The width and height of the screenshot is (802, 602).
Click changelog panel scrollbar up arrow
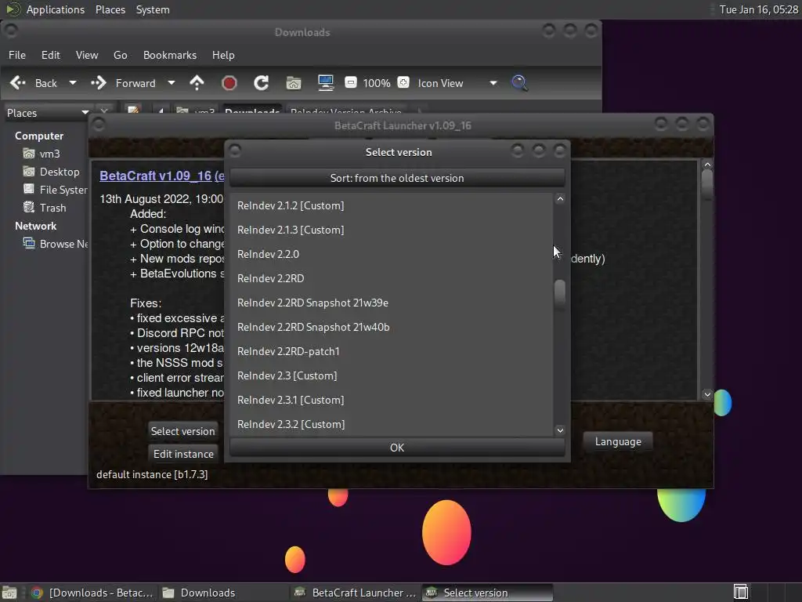[x=707, y=165]
